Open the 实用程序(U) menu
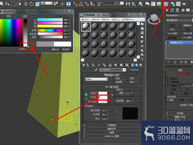This screenshot has height=145, width=193. click(x=128, y=19)
